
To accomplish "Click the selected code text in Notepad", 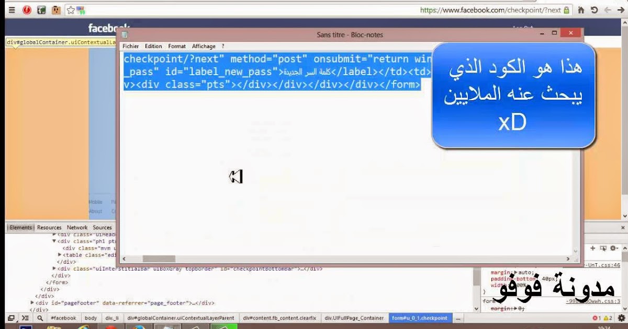I will click(x=278, y=72).
